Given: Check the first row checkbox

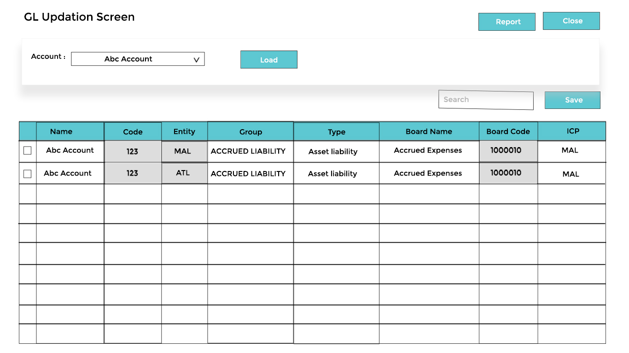Looking at the screenshot, I should [x=28, y=151].
